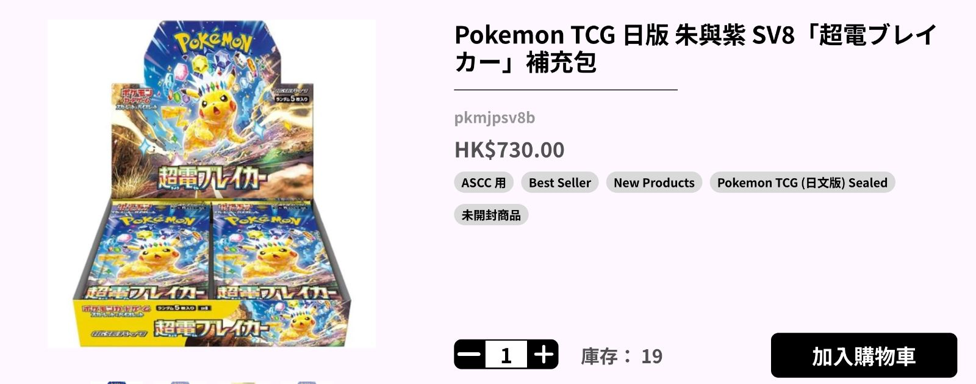
Task: Open the ASCC 用 tag
Action: pyautogui.click(x=484, y=183)
